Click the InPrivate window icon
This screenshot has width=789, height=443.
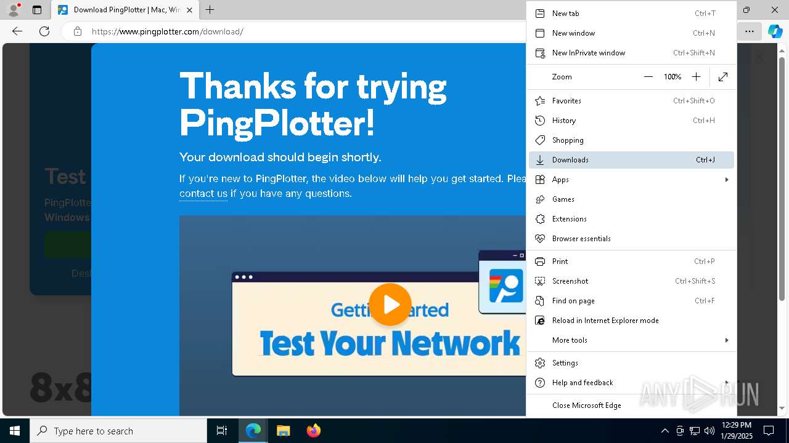[x=540, y=53]
